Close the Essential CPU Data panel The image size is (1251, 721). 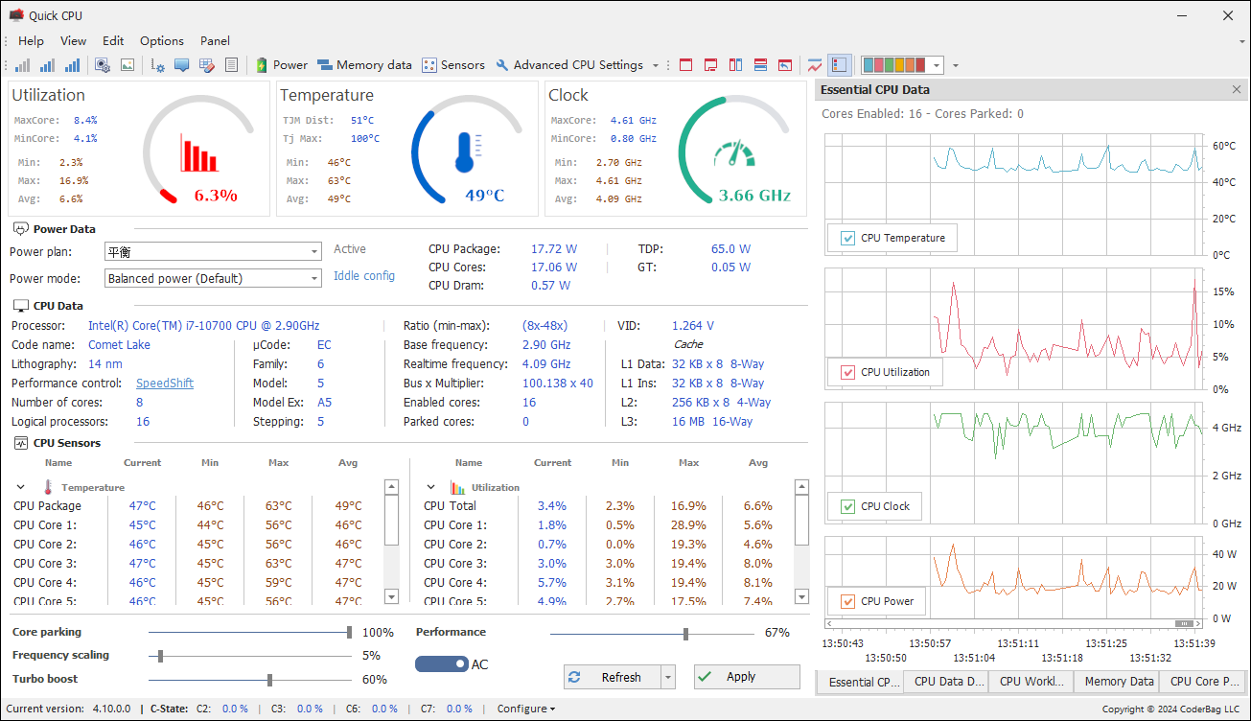click(1237, 89)
